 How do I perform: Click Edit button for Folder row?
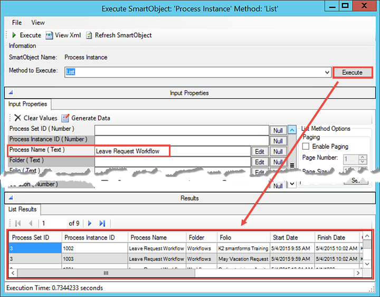(259, 162)
